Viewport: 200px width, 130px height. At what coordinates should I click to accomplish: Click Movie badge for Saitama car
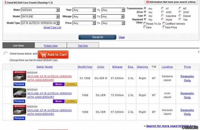click(59, 84)
